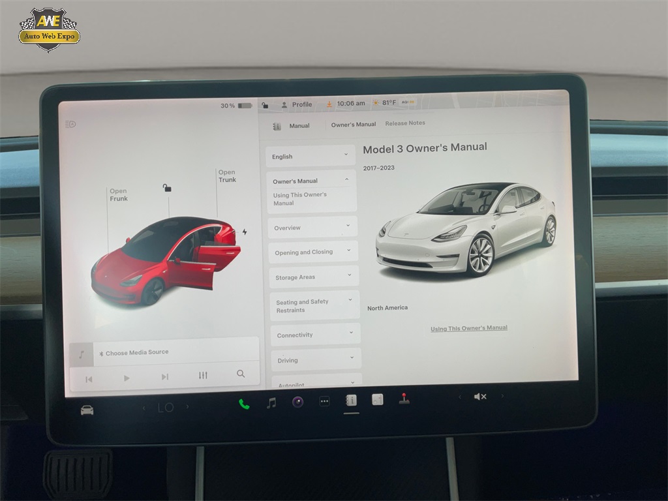Open the Frunk
The width and height of the screenshot is (668, 501).
(x=119, y=194)
